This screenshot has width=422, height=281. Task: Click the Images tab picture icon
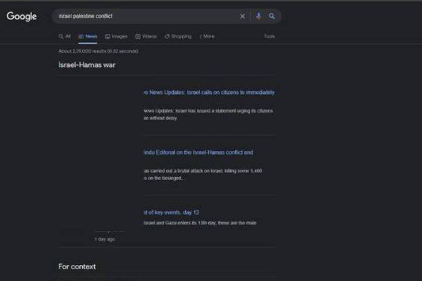108,36
